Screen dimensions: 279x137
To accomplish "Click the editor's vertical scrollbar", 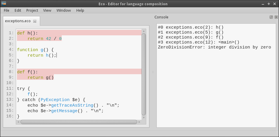I will (144, 73).
